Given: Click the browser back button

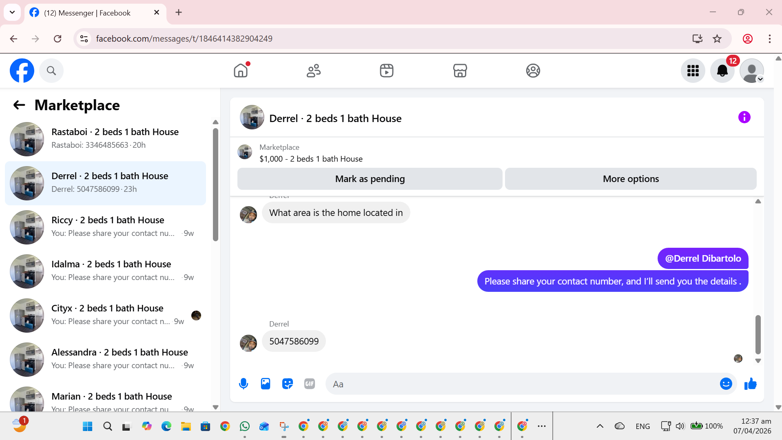Looking at the screenshot, I should tap(13, 39).
